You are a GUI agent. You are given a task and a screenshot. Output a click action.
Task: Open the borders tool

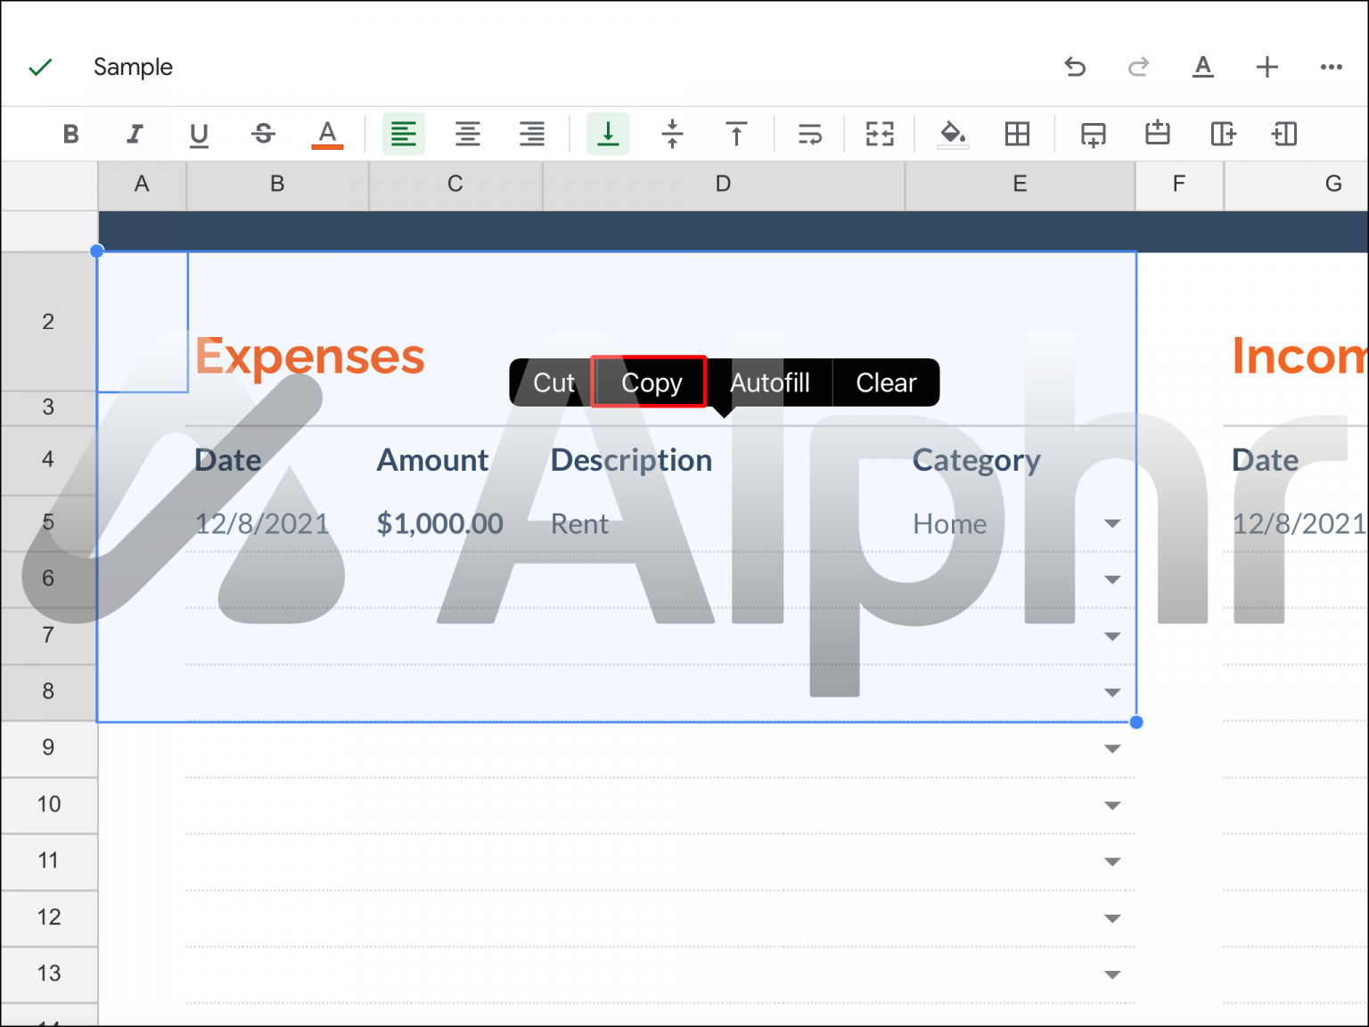[x=1018, y=135]
